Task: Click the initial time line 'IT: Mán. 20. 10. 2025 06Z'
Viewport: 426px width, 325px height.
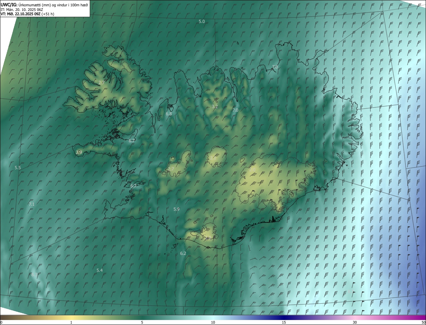Action: 22,10
